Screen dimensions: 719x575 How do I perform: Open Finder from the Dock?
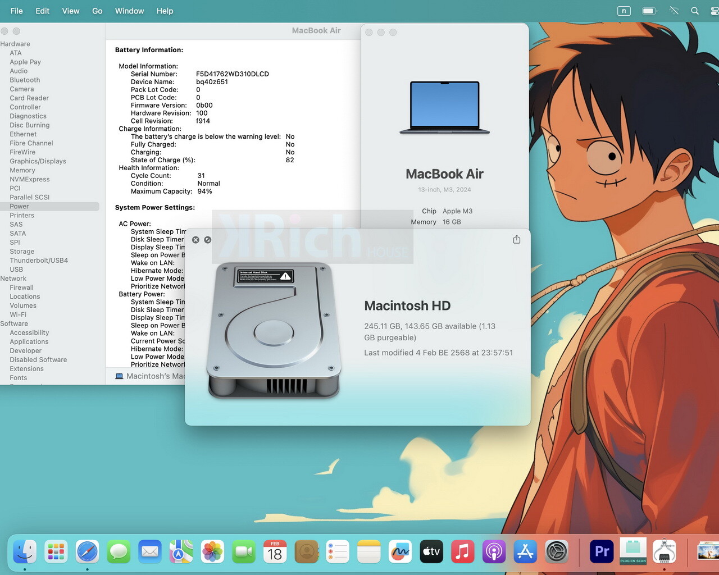tap(25, 552)
